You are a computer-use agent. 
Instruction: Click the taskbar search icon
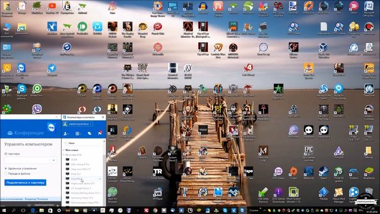point(14,210)
